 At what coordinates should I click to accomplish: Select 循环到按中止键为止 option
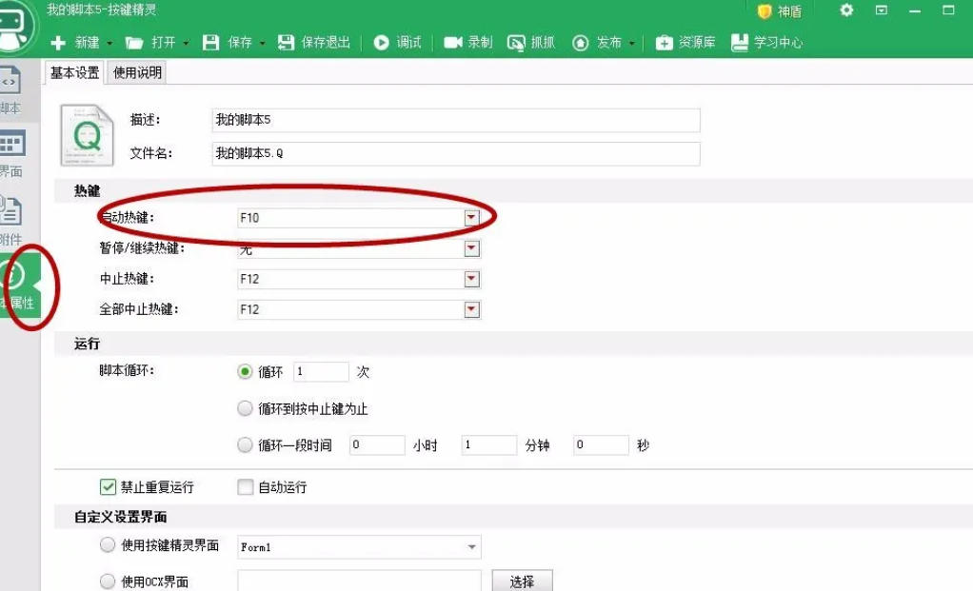click(245, 407)
